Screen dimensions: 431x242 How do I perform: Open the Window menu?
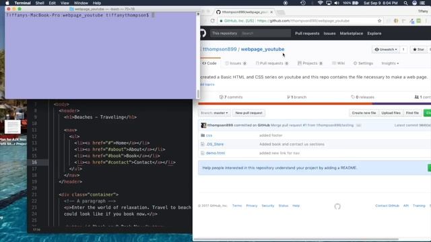(x=81, y=3)
